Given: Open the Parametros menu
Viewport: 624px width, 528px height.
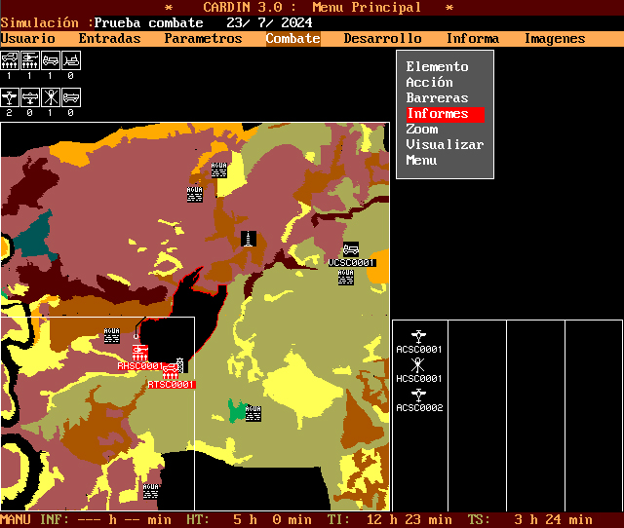Looking at the screenshot, I should pos(204,39).
